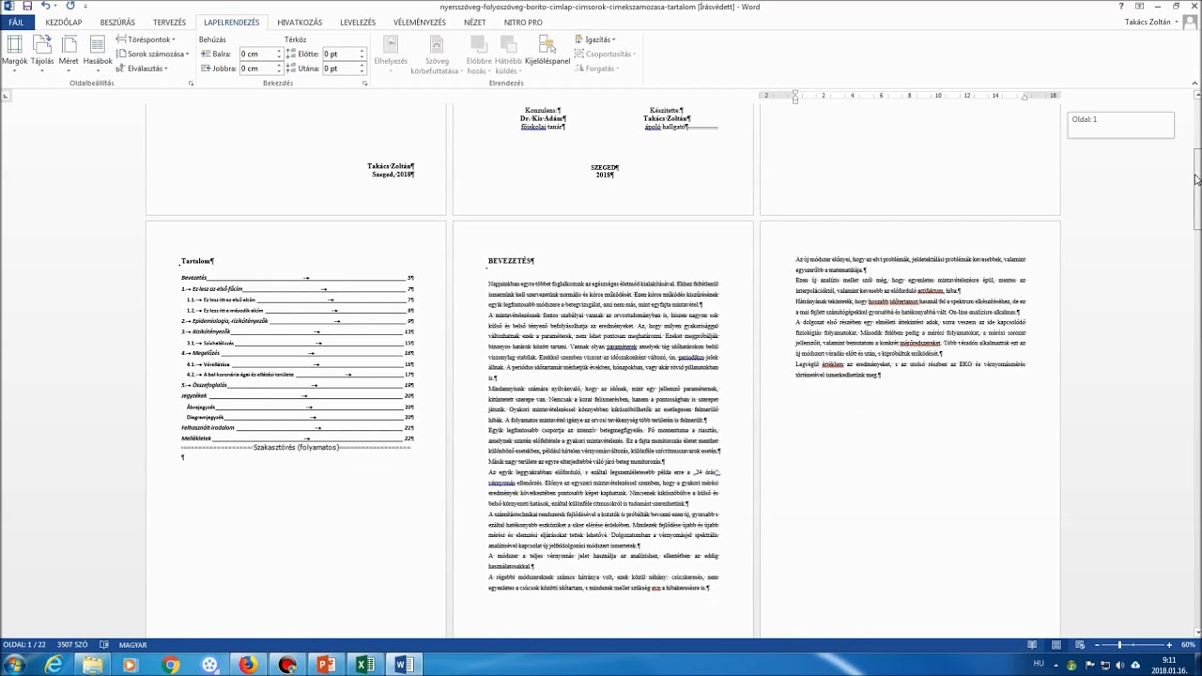The width and height of the screenshot is (1202, 676).
Task: Click the taskbar clock showing 9:11
Action: pyautogui.click(x=1168, y=665)
